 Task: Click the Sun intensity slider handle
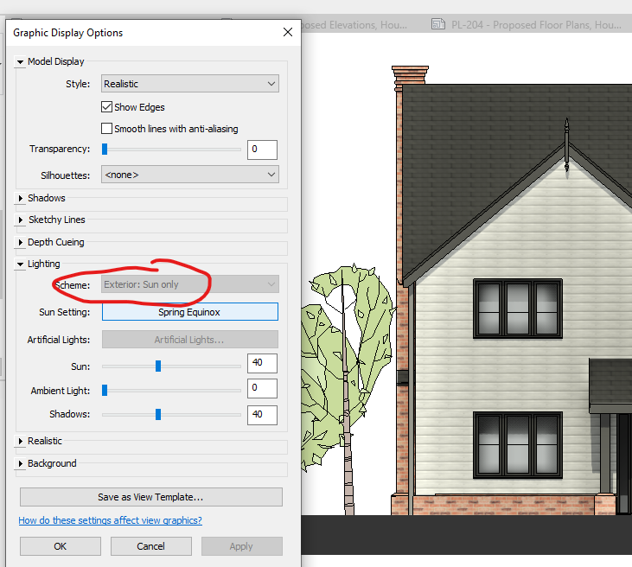point(158,366)
